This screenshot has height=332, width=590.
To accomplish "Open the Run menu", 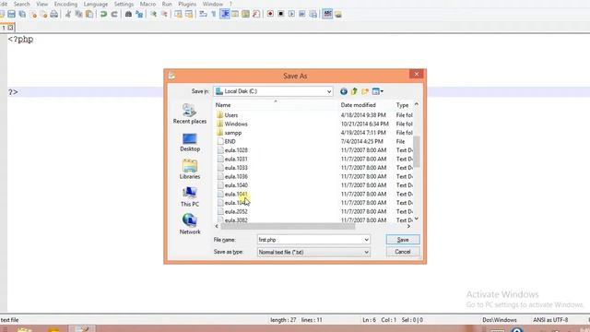I will point(167,4).
